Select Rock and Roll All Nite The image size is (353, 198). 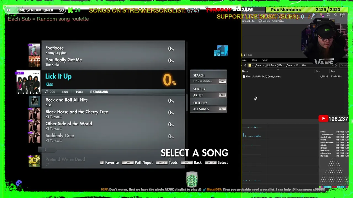point(113,102)
